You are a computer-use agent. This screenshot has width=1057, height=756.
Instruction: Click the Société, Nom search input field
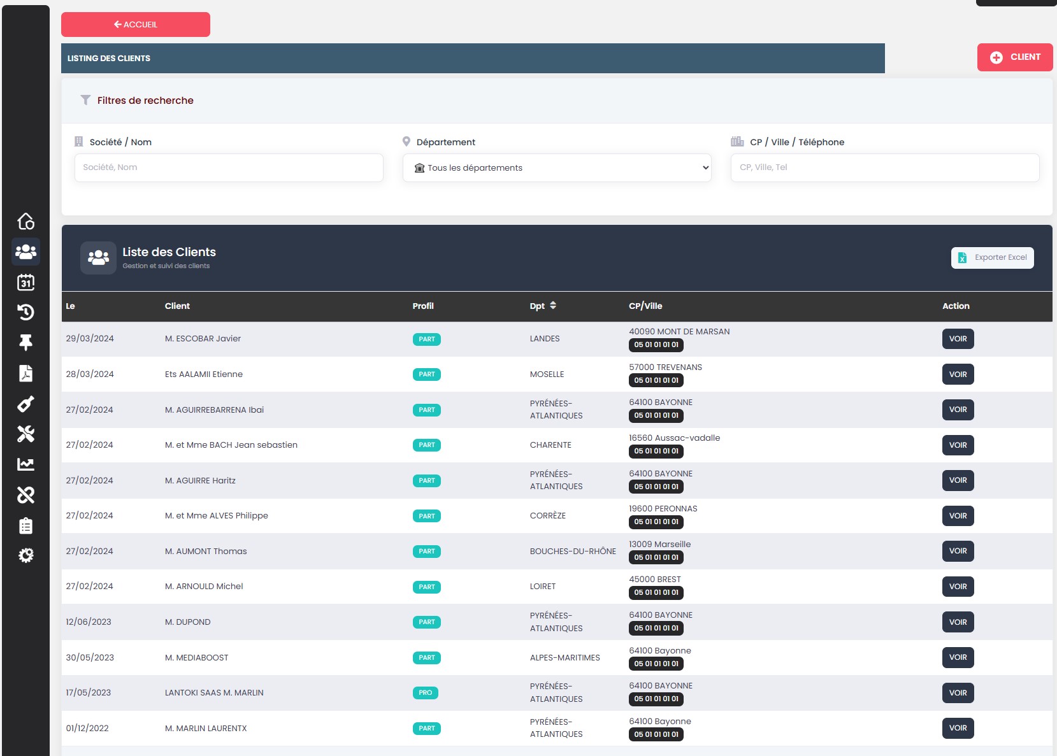pos(227,168)
